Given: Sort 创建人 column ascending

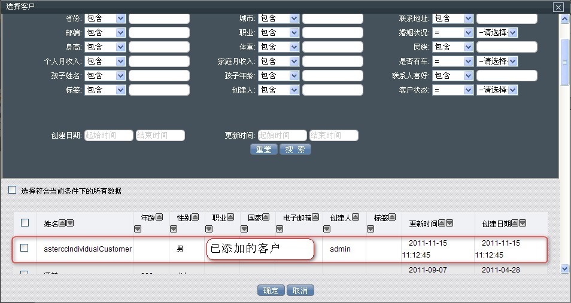Looking at the screenshot, I should [354, 218].
